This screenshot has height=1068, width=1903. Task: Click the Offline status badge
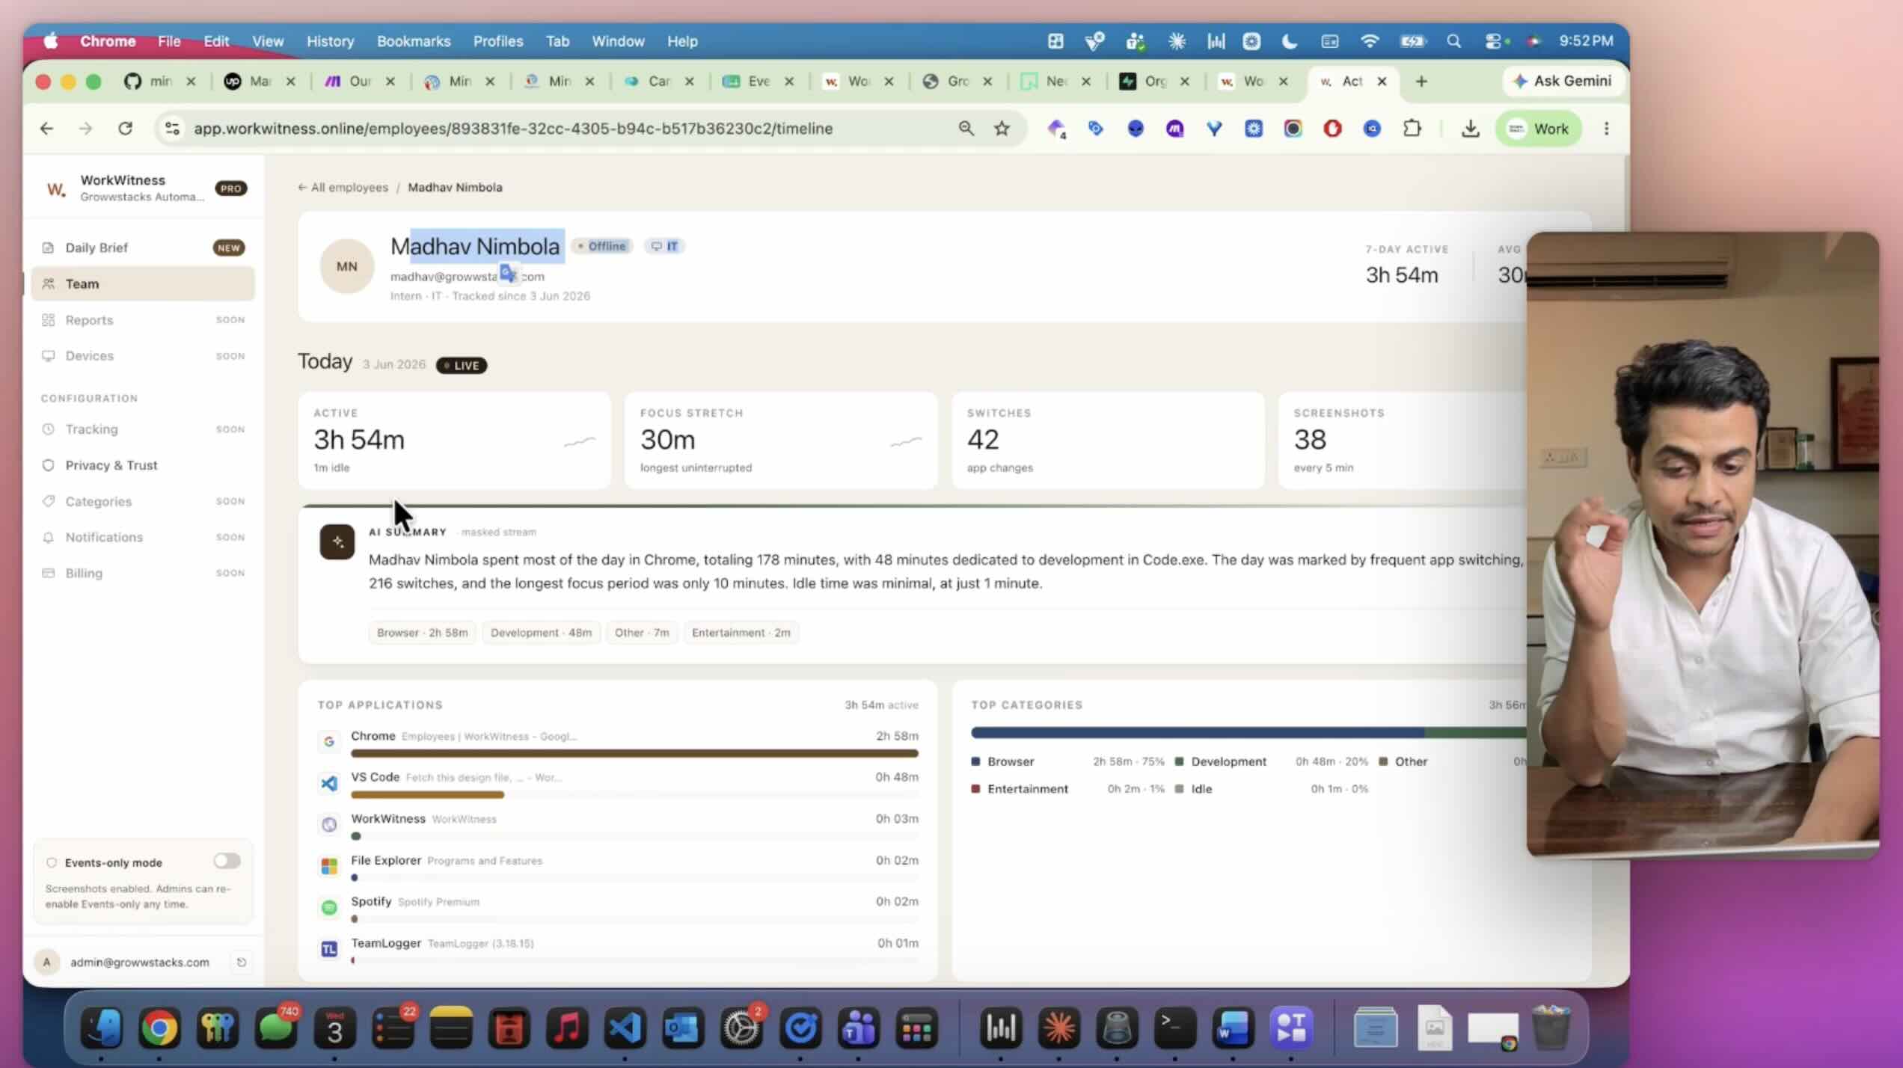click(602, 246)
